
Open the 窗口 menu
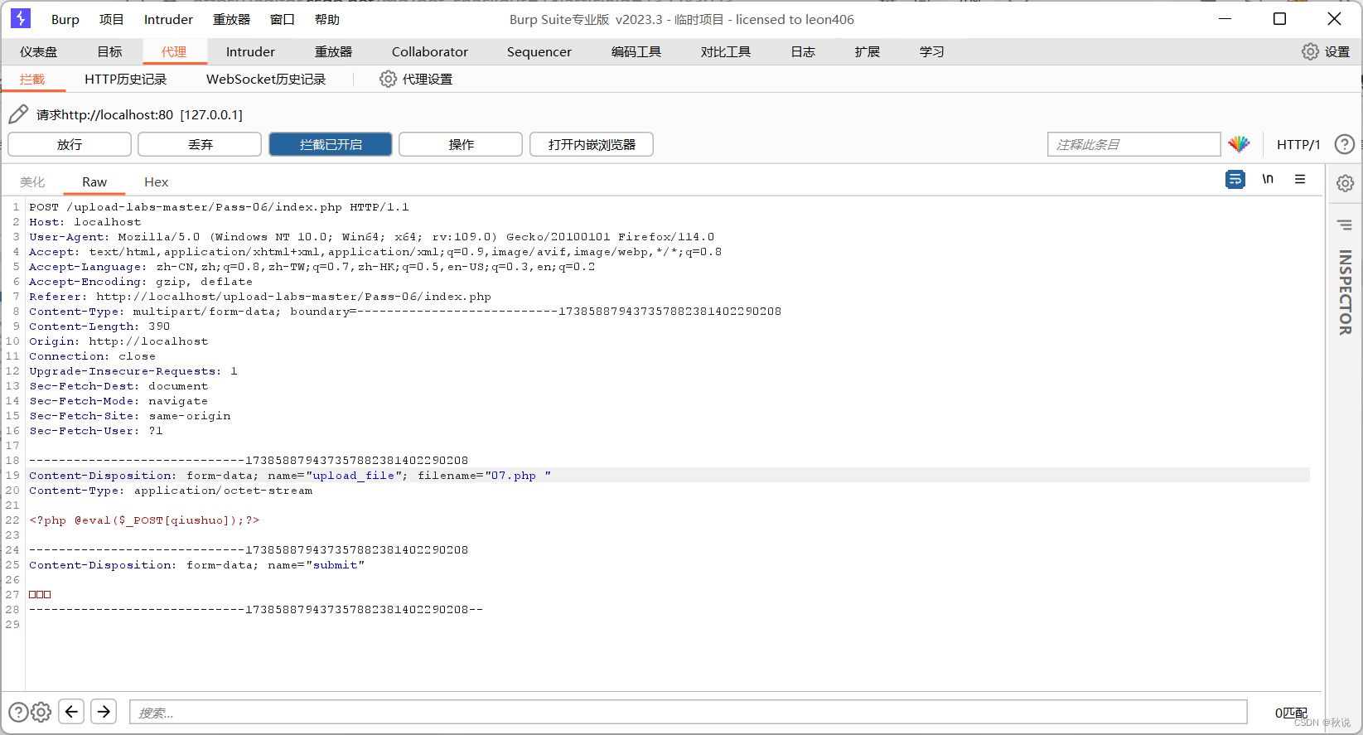click(x=283, y=19)
